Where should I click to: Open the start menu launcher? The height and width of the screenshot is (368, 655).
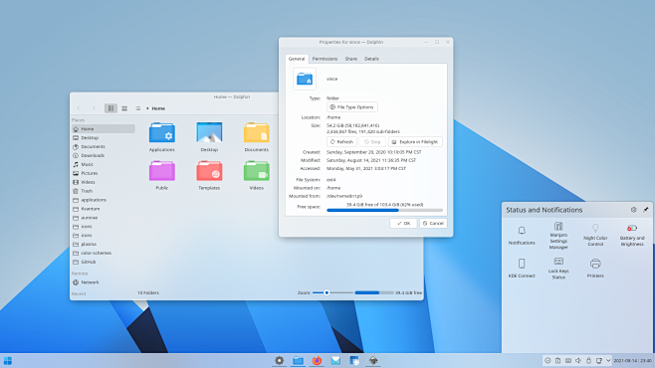point(8,360)
